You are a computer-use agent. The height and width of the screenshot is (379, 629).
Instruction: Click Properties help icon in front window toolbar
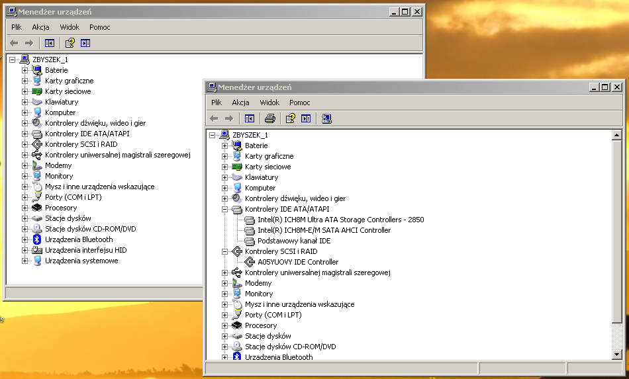tap(290, 118)
